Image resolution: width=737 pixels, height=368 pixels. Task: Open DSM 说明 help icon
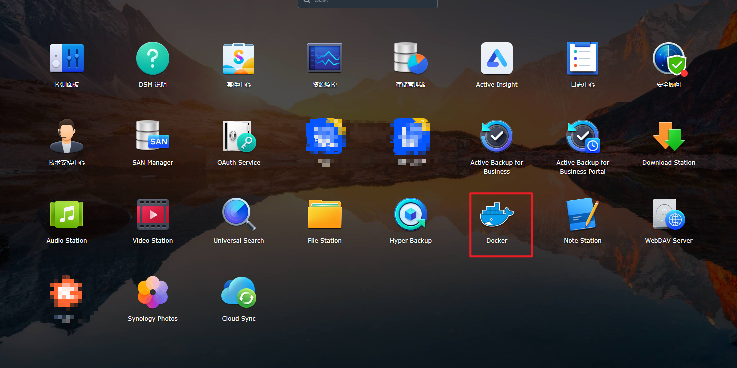pos(153,58)
